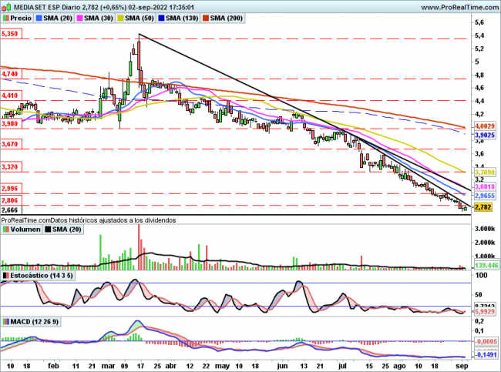Click the candlestick chart icon beside MEDIASET ESP
Screen dimensions: 501x372
click(x=6, y=7)
